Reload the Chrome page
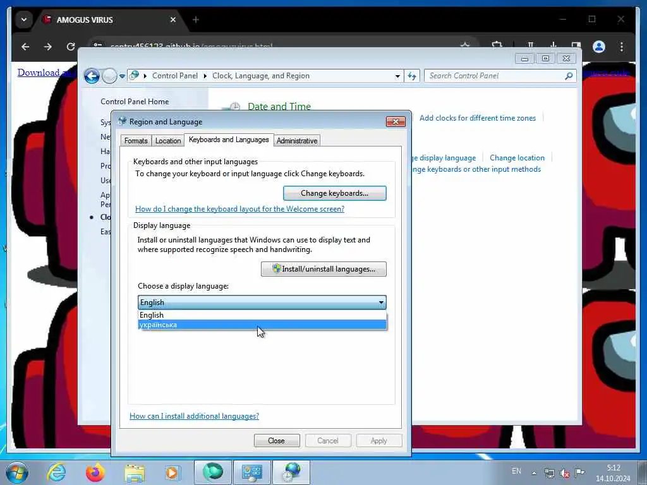The image size is (647, 485). (71, 47)
